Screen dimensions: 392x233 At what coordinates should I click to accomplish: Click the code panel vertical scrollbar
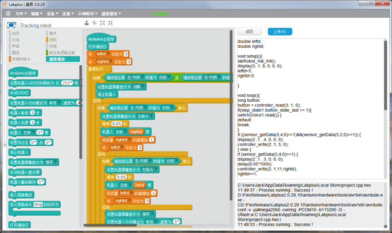[385, 75]
